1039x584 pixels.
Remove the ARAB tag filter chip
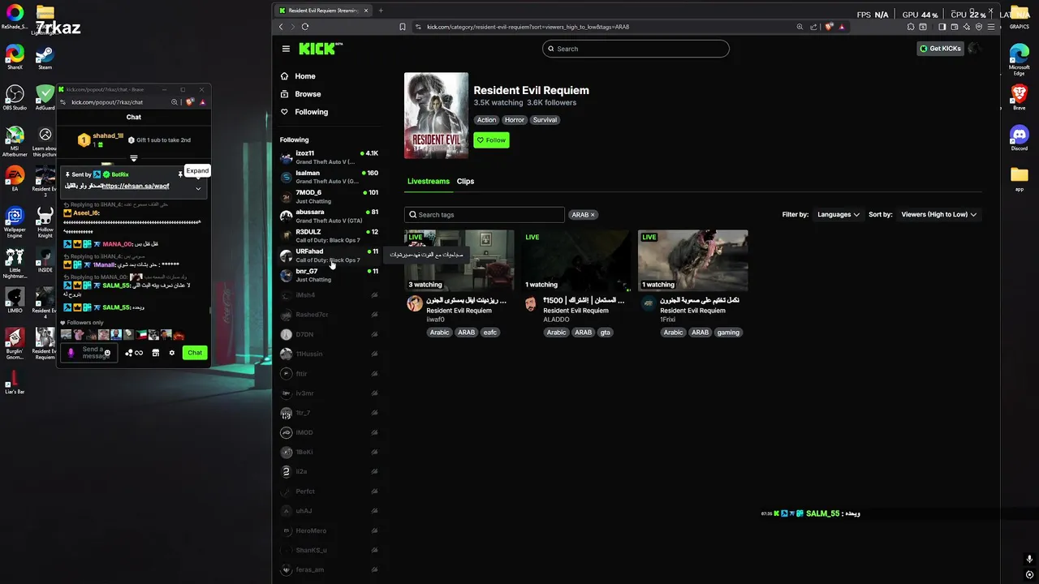[x=593, y=215]
